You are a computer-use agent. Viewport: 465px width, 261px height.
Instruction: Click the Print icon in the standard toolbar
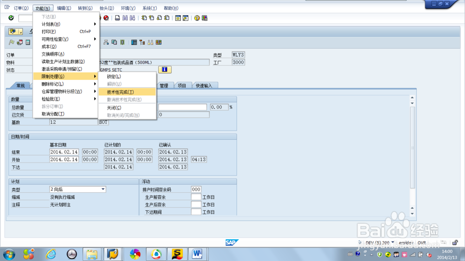pos(118,18)
